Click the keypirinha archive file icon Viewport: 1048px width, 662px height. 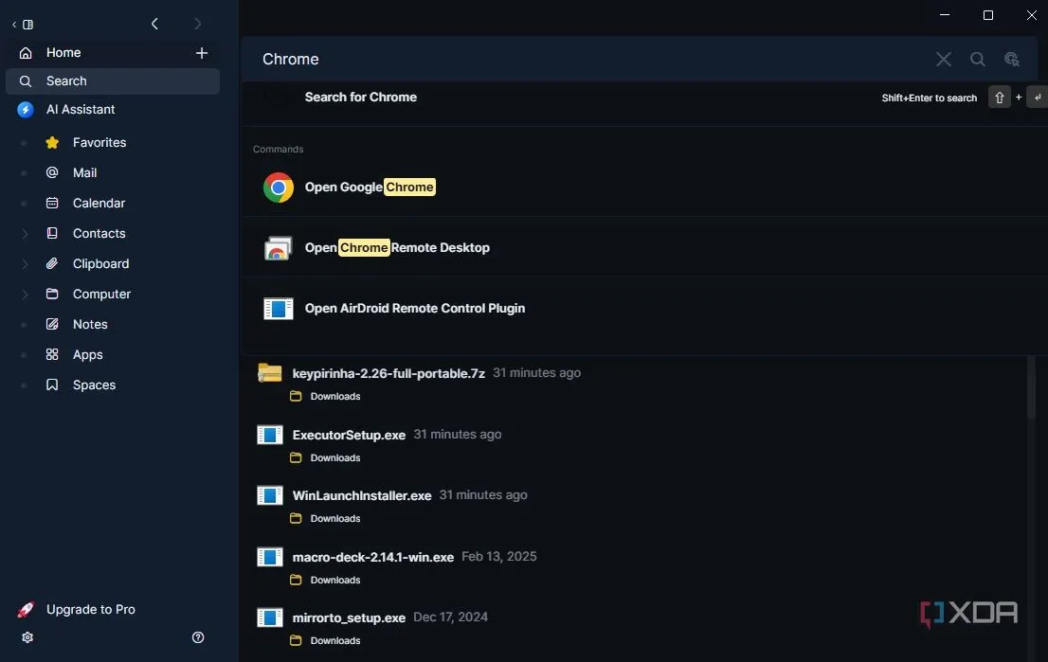click(x=269, y=372)
